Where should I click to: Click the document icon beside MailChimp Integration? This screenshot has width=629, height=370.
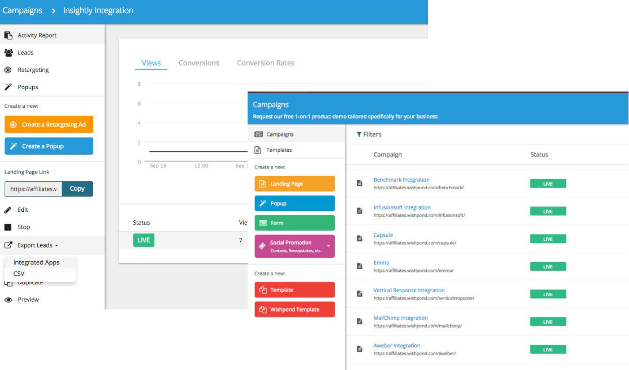[x=360, y=321]
